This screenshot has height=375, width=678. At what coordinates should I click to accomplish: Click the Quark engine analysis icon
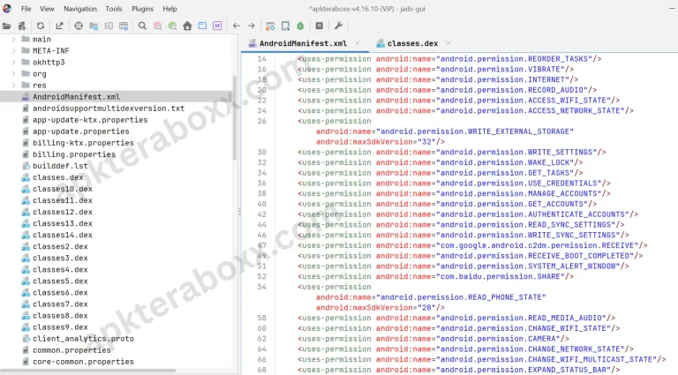coord(285,26)
